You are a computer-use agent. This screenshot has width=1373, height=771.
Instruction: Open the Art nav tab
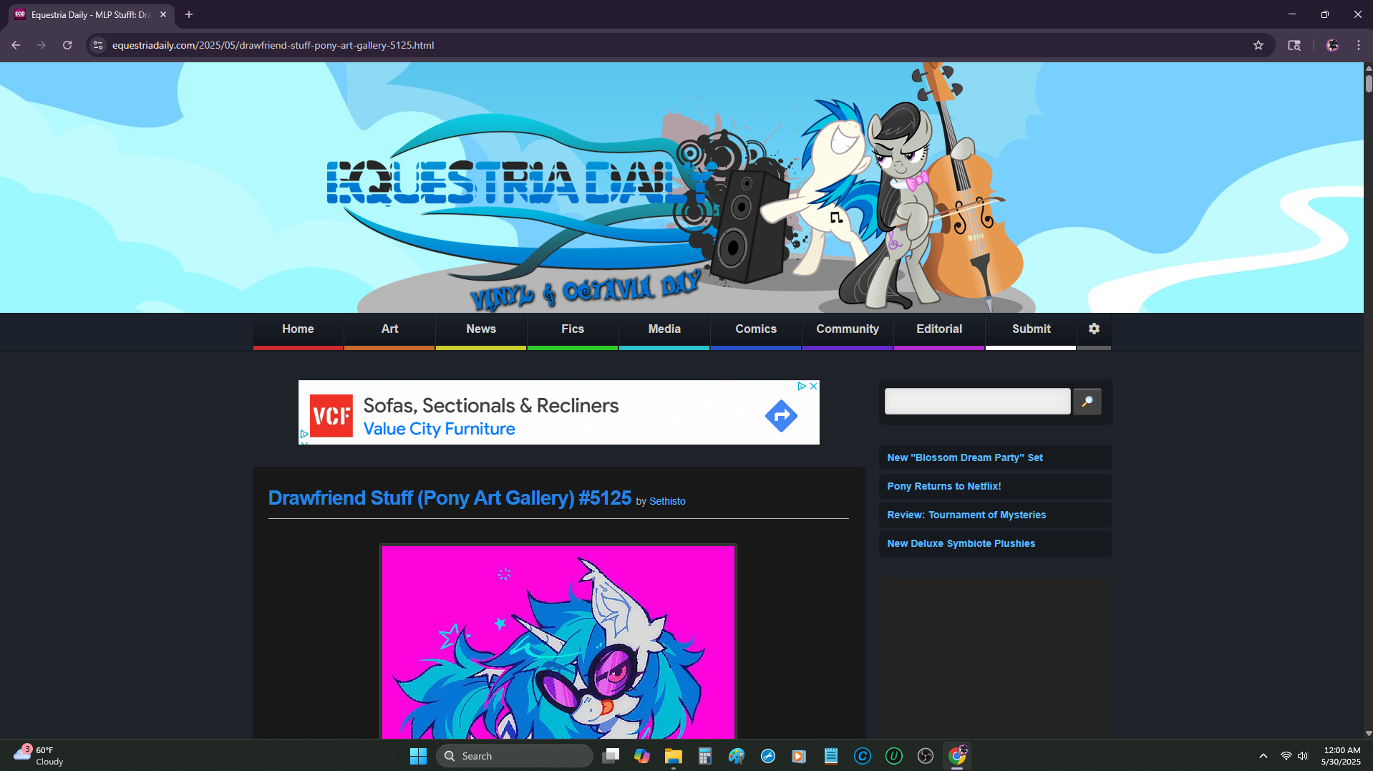click(389, 329)
